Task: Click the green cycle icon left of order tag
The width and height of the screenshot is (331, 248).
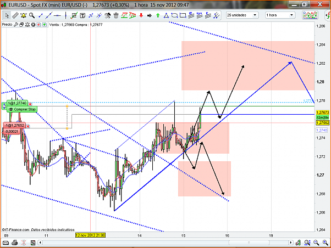Action: click(4, 106)
